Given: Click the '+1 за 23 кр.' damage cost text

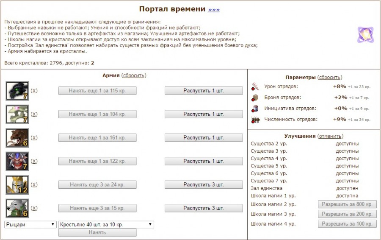Looking at the screenshot, I should click(359, 87).
